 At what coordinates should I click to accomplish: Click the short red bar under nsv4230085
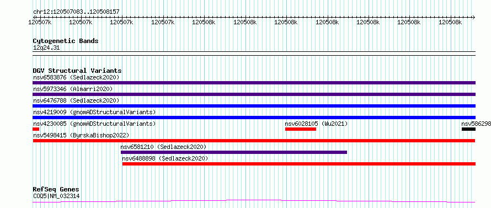click(36, 129)
